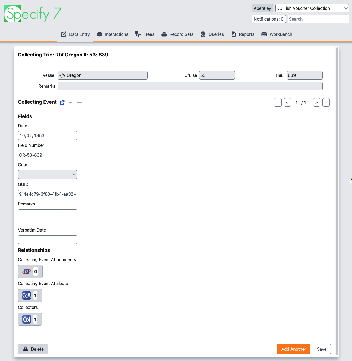352x361 pixels.
Task: Delete the Collecting Trip record
Action: [33, 349]
